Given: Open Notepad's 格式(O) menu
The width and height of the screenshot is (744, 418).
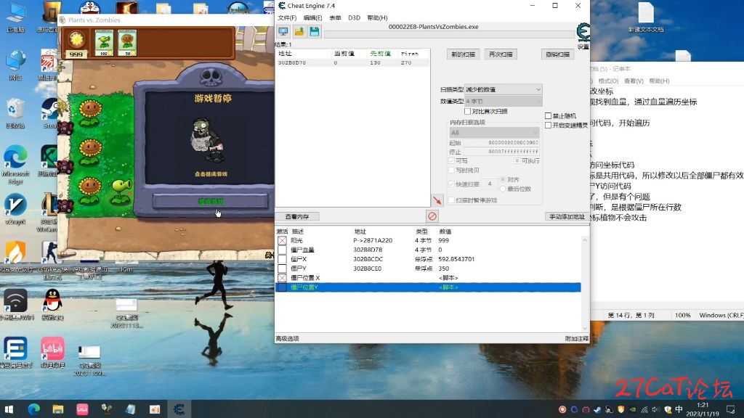Looking at the screenshot, I should (x=608, y=81).
